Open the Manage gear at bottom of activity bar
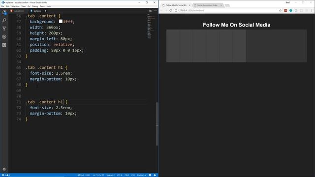 tap(4, 169)
